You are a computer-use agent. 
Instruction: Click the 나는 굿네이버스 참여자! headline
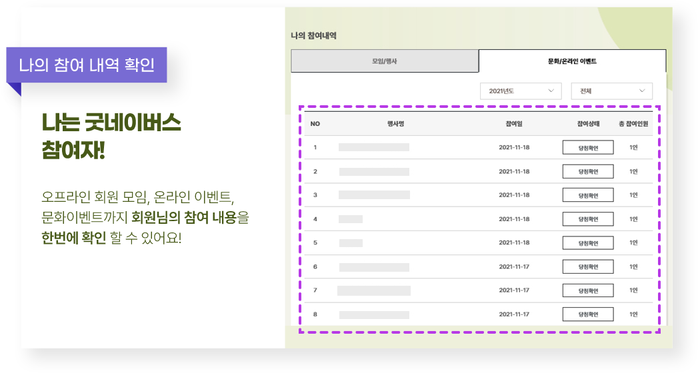[111, 136]
